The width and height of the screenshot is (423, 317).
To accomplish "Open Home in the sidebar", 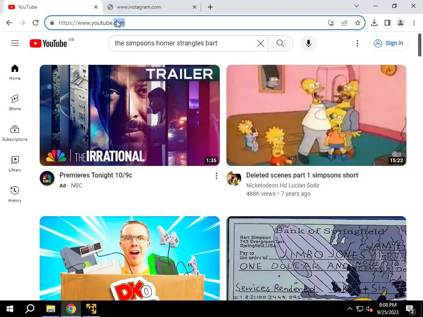I will pos(15,72).
